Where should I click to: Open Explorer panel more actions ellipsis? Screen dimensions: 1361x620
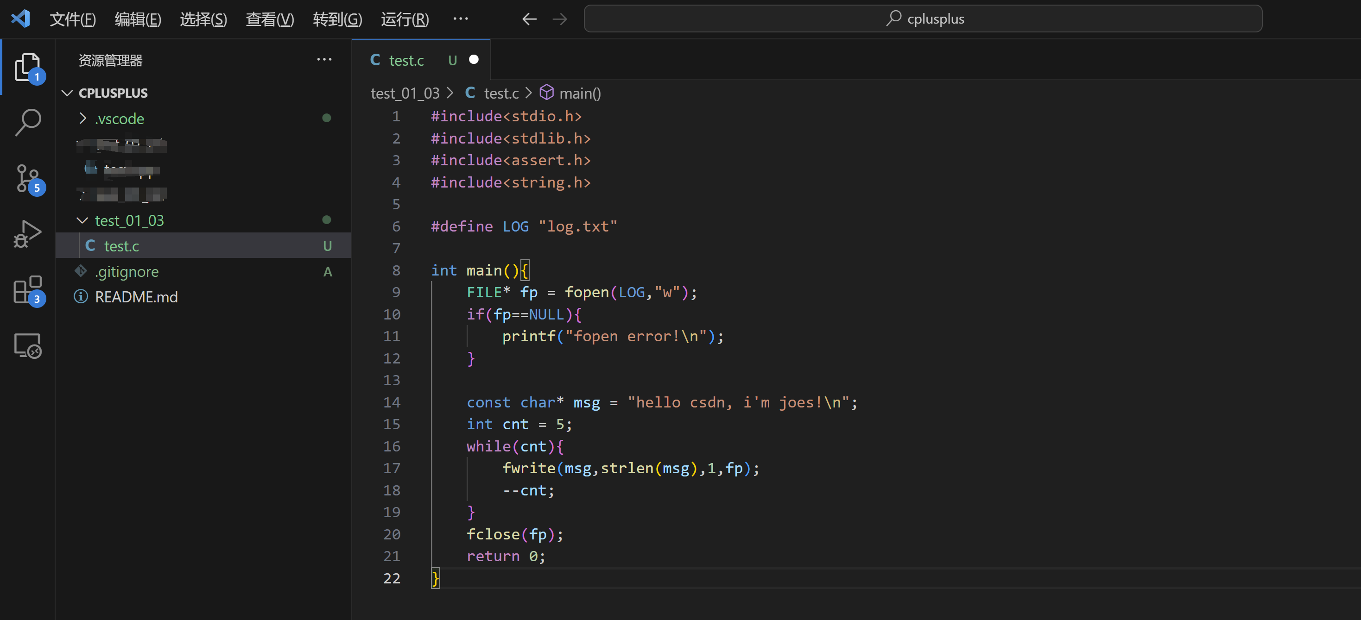click(324, 60)
